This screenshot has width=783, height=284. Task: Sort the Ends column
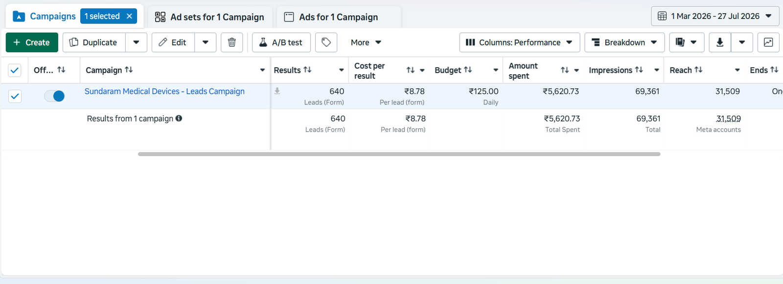[774, 70]
